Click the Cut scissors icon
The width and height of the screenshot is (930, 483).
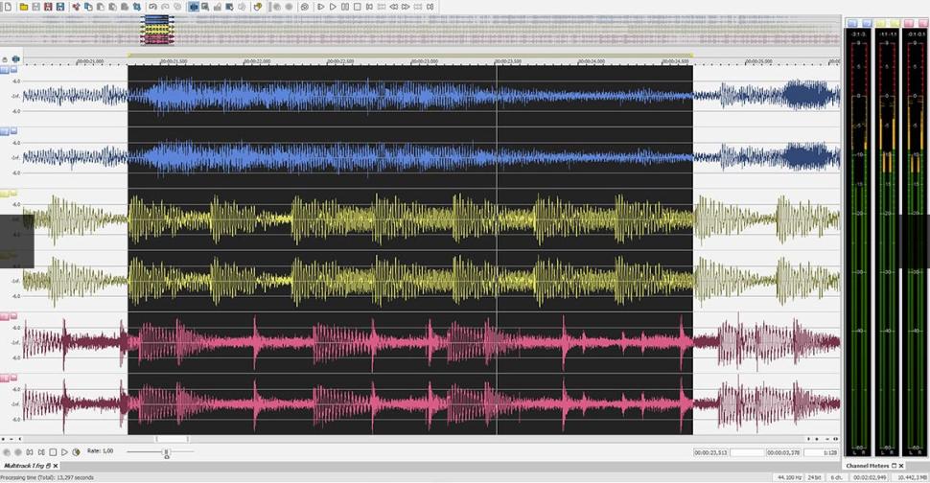click(75, 7)
